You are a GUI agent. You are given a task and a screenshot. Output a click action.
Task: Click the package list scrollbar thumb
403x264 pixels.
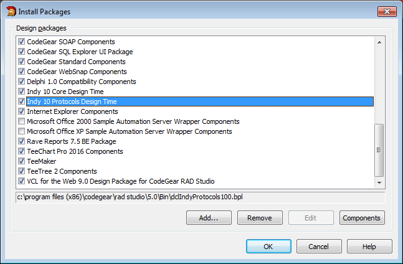[379, 150]
